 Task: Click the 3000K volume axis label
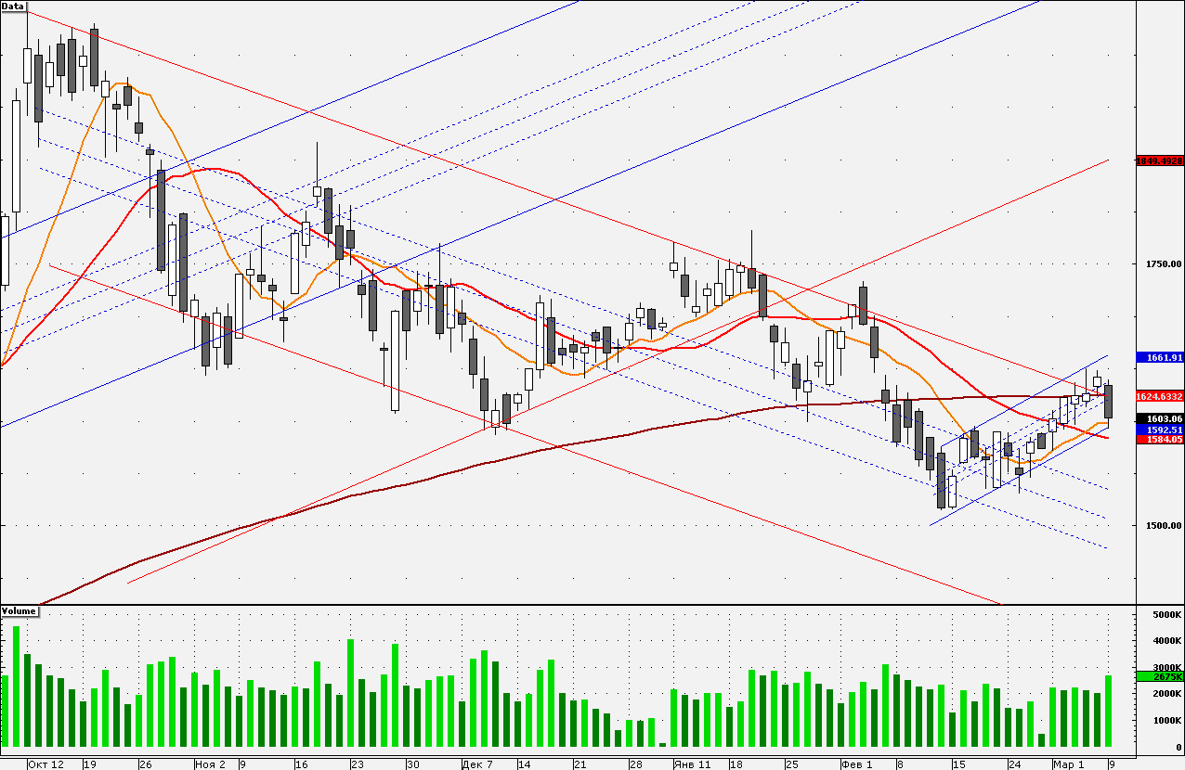click(1165, 669)
